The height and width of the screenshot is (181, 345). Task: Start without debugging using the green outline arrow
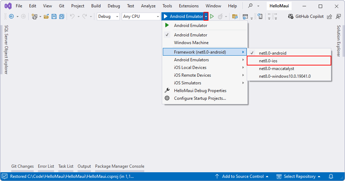pos(212,16)
